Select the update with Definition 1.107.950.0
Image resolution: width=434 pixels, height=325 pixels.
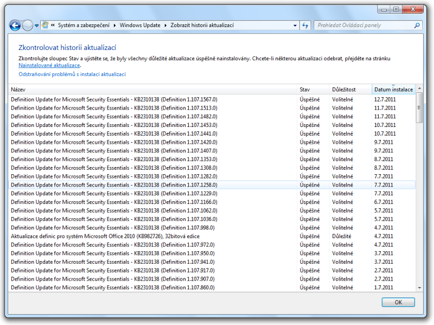click(x=212, y=253)
